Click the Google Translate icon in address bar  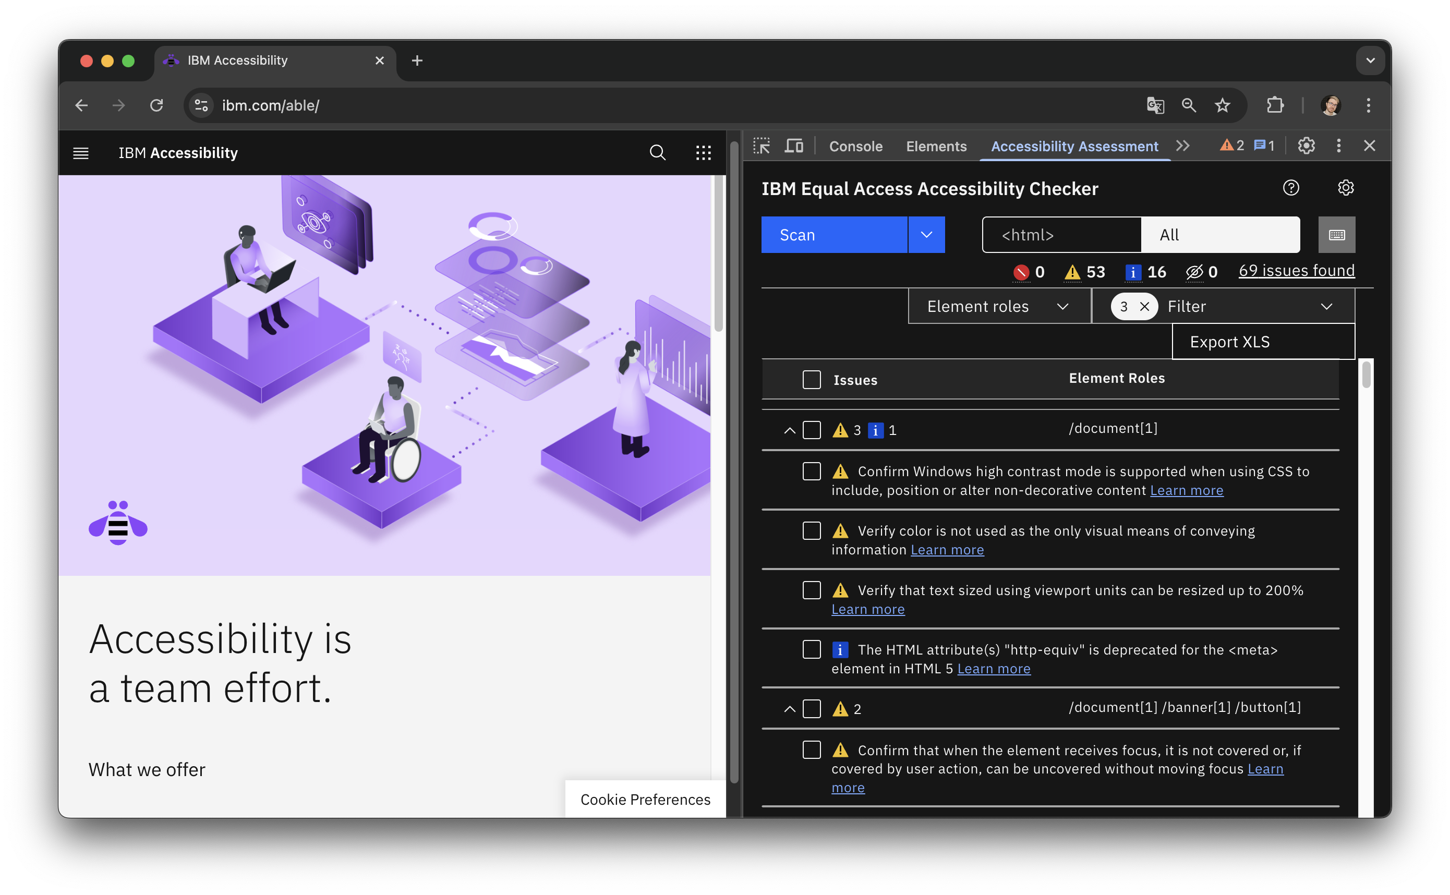[x=1155, y=105]
